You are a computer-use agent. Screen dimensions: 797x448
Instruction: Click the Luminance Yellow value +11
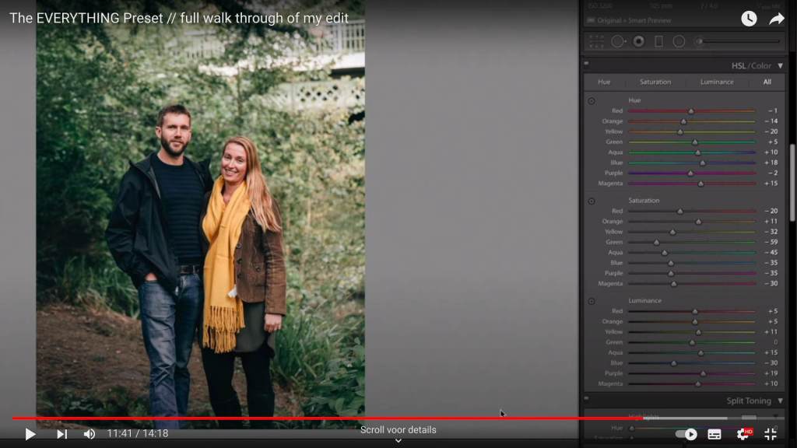(x=771, y=331)
